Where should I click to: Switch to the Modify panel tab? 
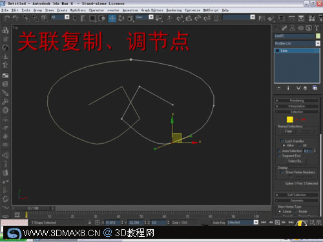(284, 28)
